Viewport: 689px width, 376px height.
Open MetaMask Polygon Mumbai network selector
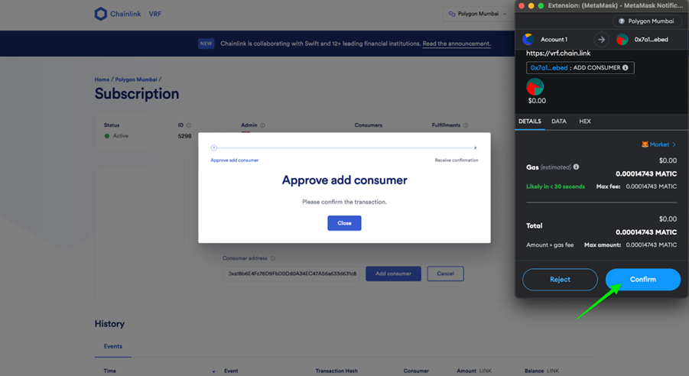point(646,21)
